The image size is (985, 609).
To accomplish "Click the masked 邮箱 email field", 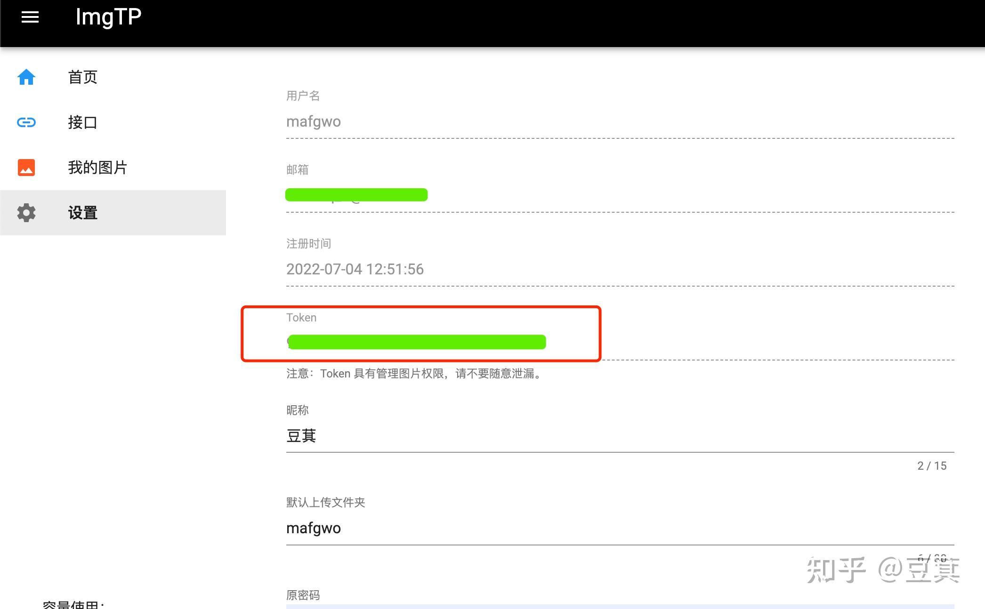I will (356, 195).
